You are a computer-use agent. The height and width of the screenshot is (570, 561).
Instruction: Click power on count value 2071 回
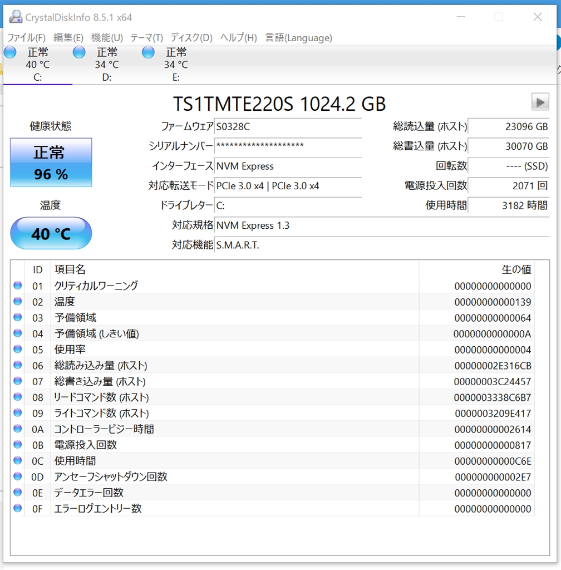(509, 186)
